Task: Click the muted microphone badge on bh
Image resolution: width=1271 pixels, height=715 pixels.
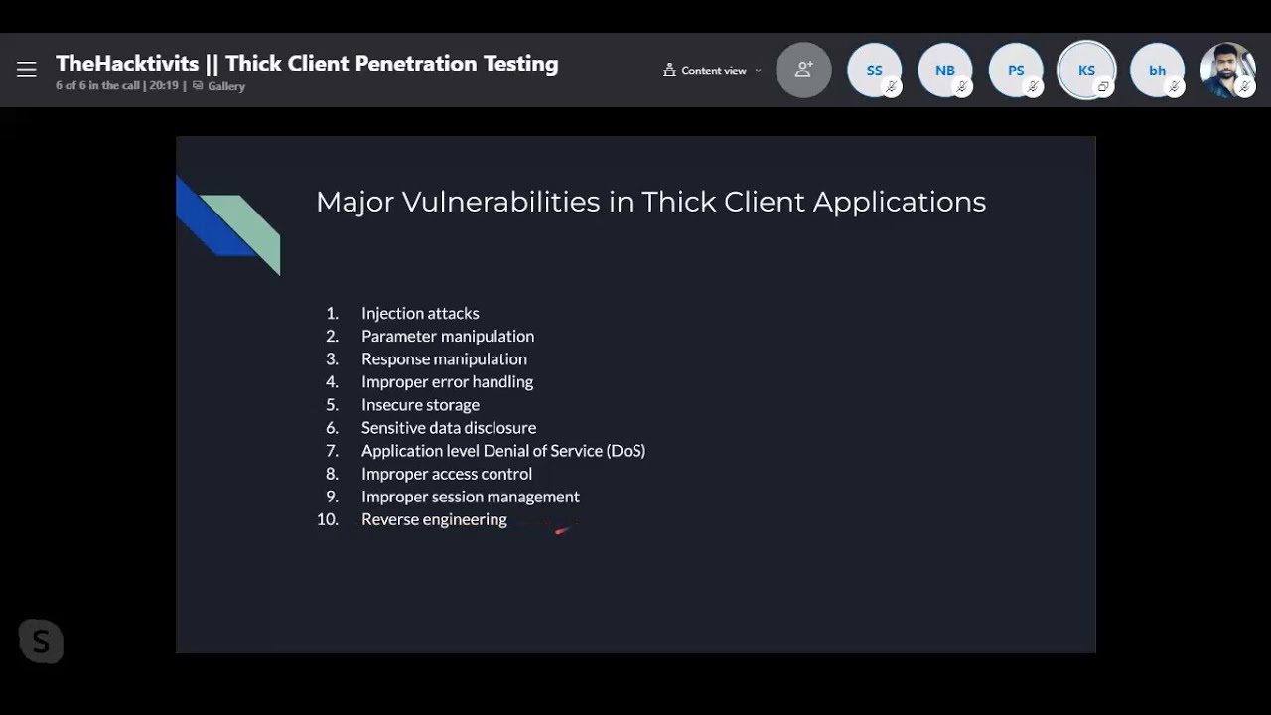Action: 1175,88
